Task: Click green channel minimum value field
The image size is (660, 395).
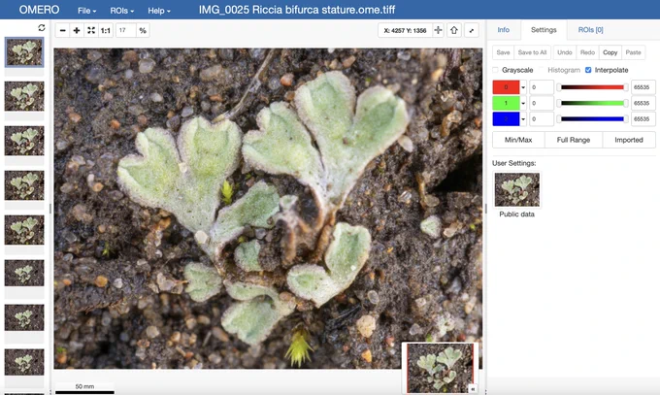Action: [x=542, y=103]
